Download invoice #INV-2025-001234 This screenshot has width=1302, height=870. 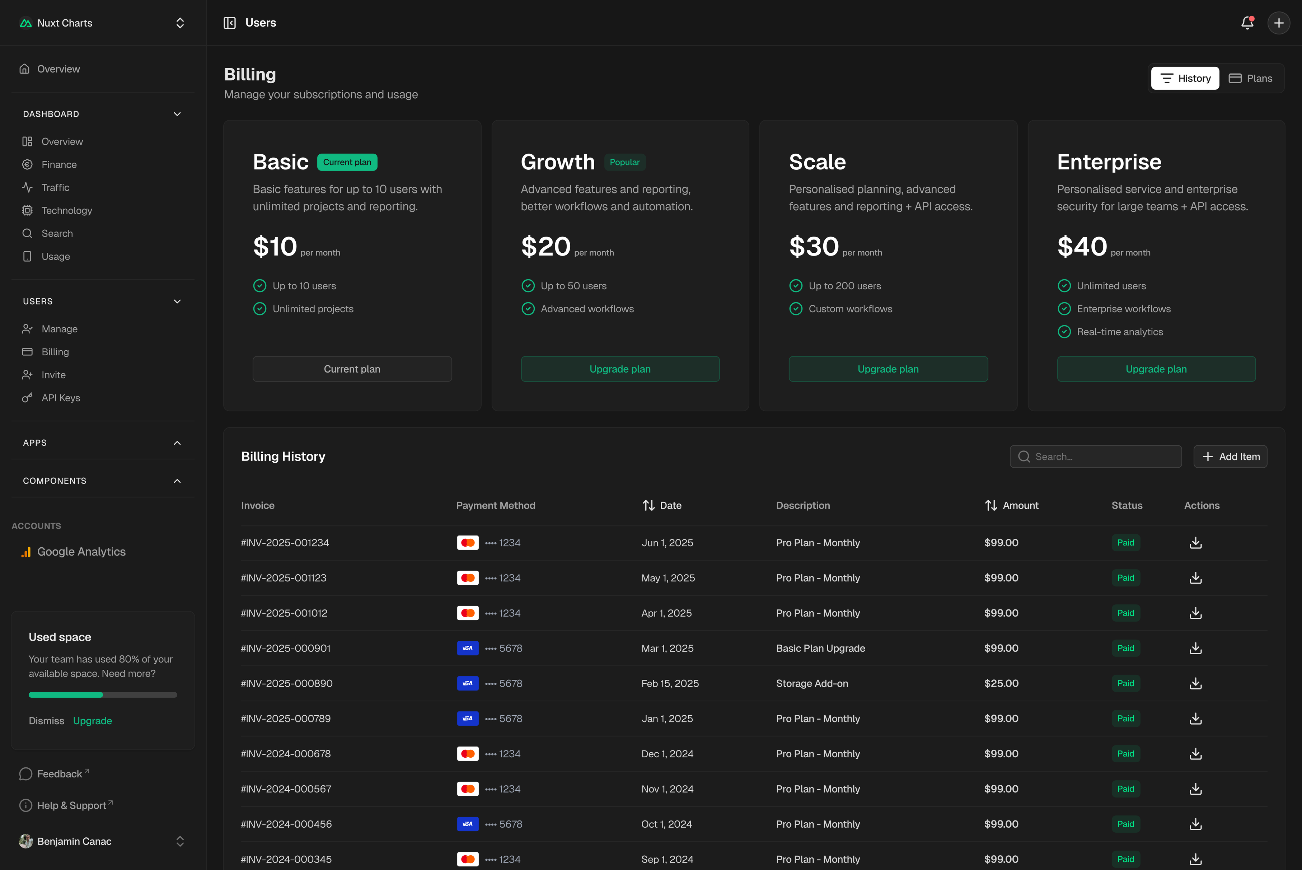1195,543
